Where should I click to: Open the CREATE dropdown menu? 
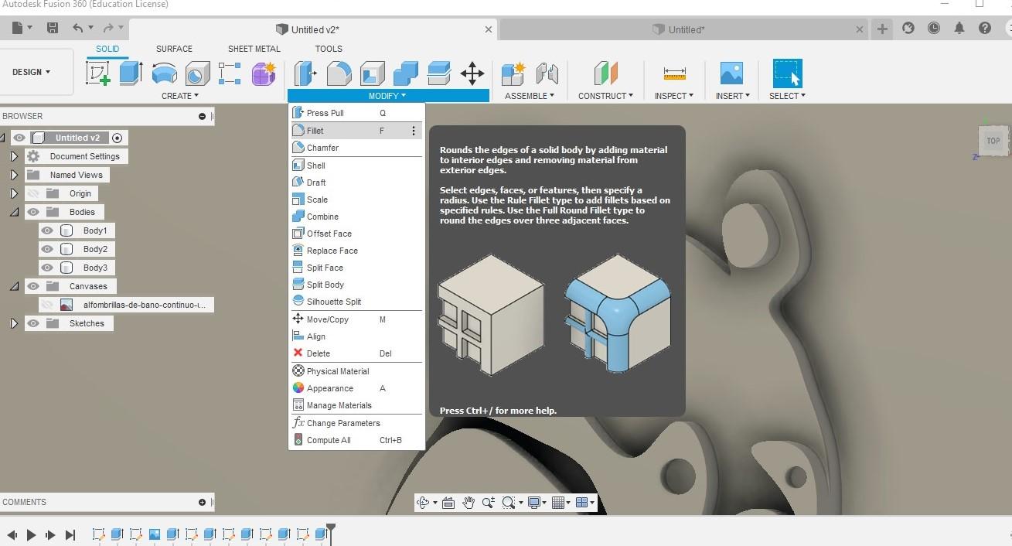pos(180,96)
